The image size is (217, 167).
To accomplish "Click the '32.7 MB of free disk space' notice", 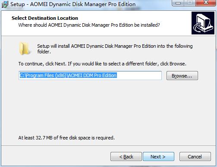I will click(x=66, y=138).
